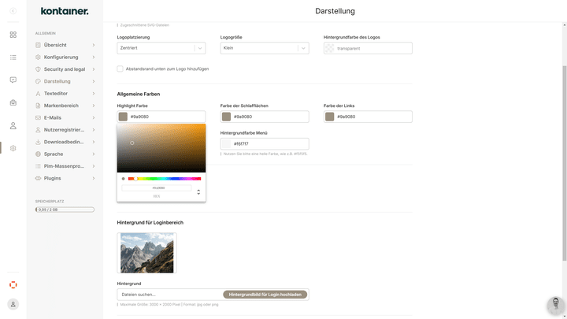
Task: Open the Logogröße dropdown
Action: point(264,48)
